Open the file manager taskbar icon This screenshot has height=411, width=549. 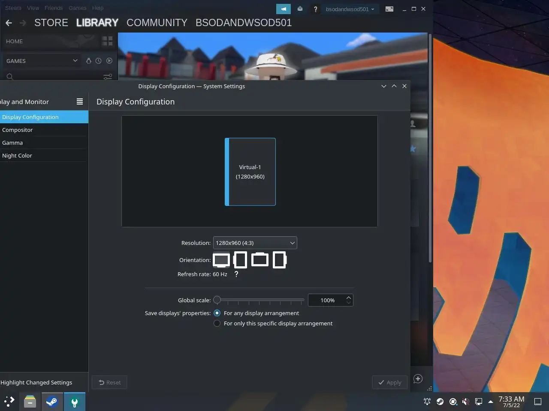point(30,402)
